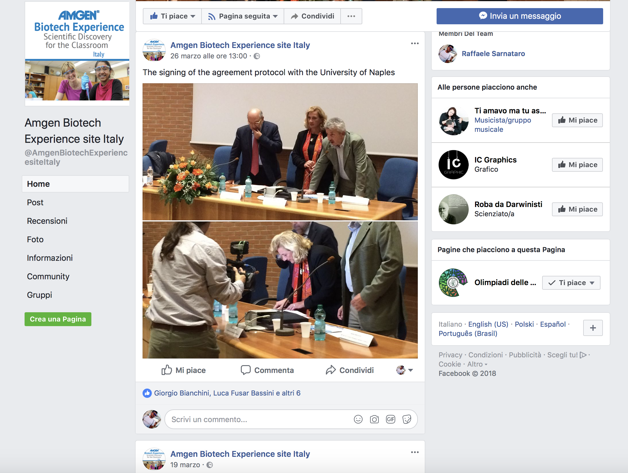The width and height of the screenshot is (628, 473).
Task: Open the top photo of three people standing
Action: pyautogui.click(x=280, y=152)
